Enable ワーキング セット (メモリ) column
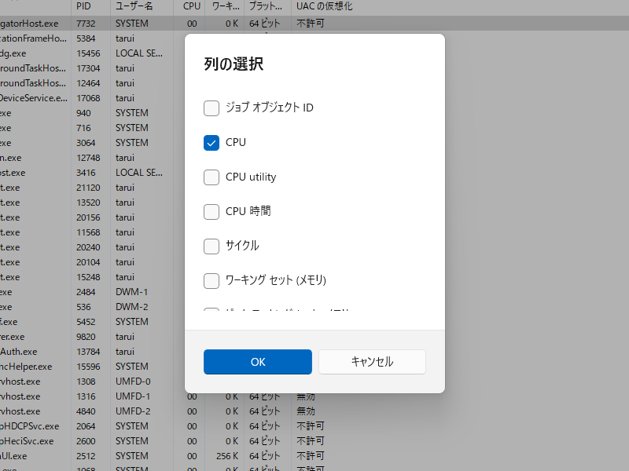The height and width of the screenshot is (471, 629). (x=211, y=281)
